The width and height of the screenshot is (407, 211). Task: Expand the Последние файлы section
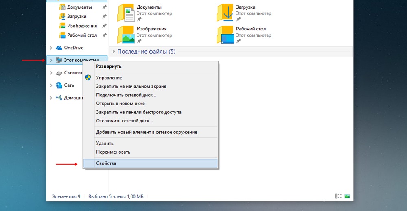[x=114, y=51]
